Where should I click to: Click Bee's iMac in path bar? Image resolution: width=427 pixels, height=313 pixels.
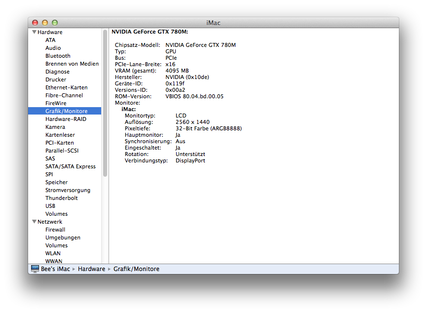click(x=55, y=269)
